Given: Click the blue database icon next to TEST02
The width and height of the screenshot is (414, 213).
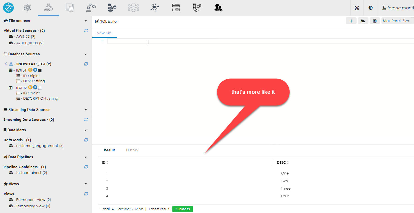Looking at the screenshot, I should [x=35, y=87].
